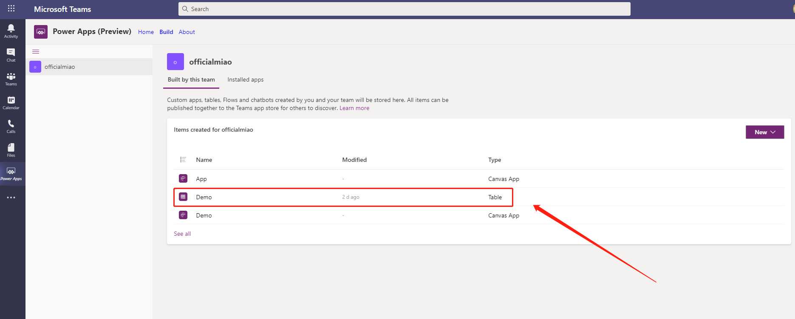
Task: Click officialmiao avatar in team list
Action: pyautogui.click(x=35, y=67)
